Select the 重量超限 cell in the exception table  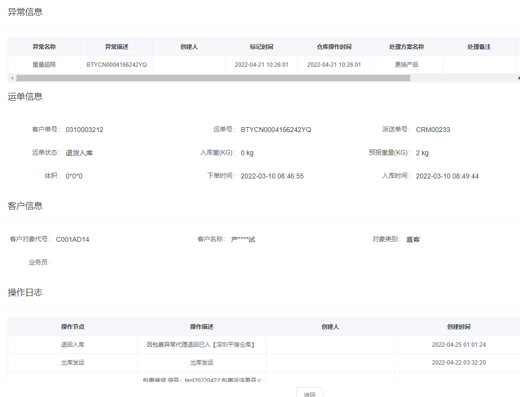click(44, 65)
